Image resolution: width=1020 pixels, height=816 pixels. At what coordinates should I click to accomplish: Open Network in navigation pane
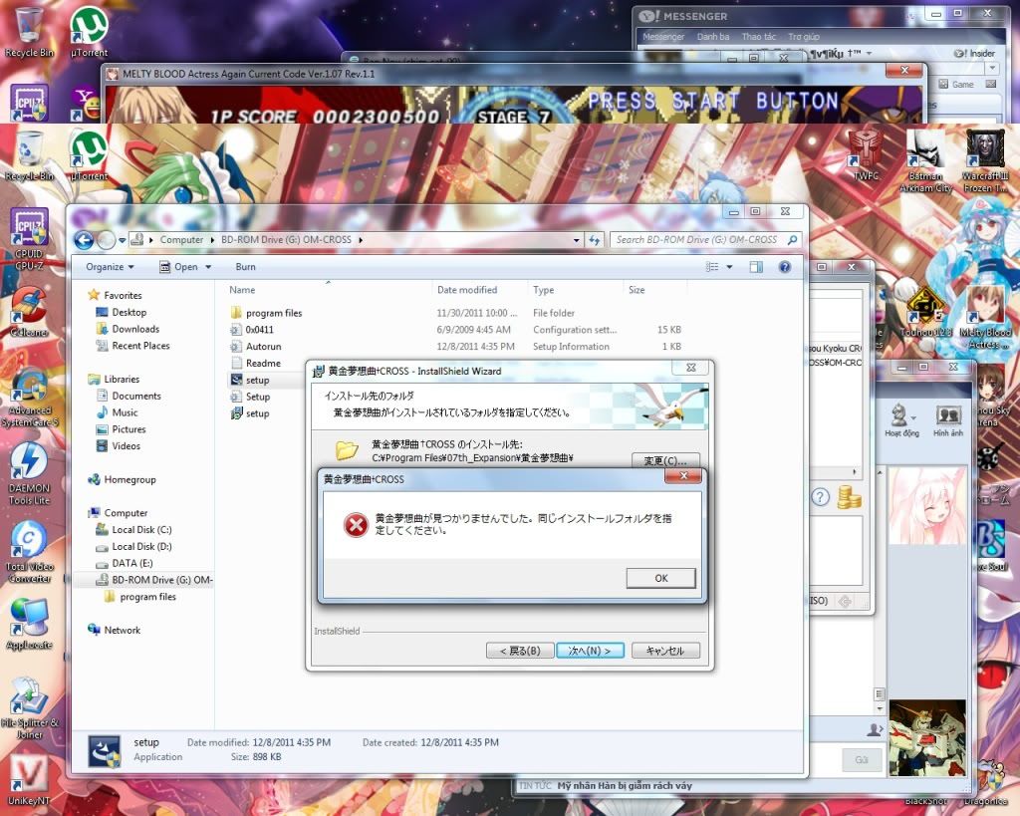pyautogui.click(x=122, y=630)
